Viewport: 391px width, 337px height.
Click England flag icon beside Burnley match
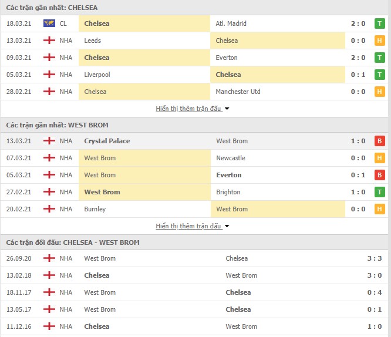(49, 209)
